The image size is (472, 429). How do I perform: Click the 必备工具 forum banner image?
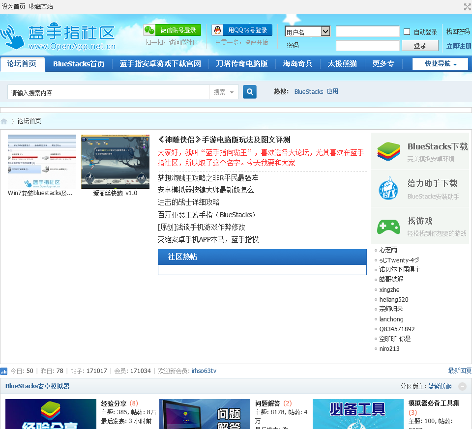point(358,414)
